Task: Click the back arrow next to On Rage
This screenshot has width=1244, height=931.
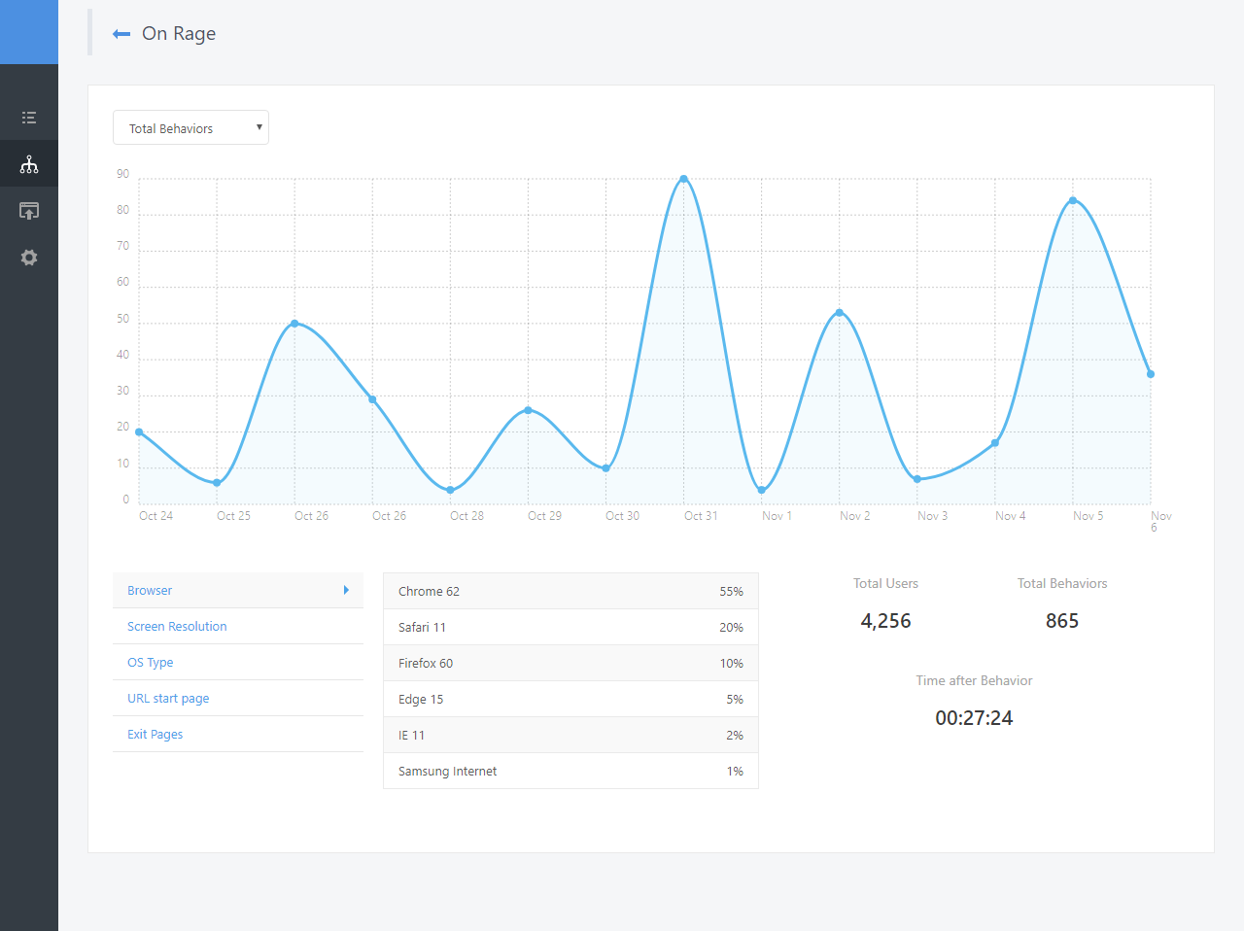Action: [121, 34]
